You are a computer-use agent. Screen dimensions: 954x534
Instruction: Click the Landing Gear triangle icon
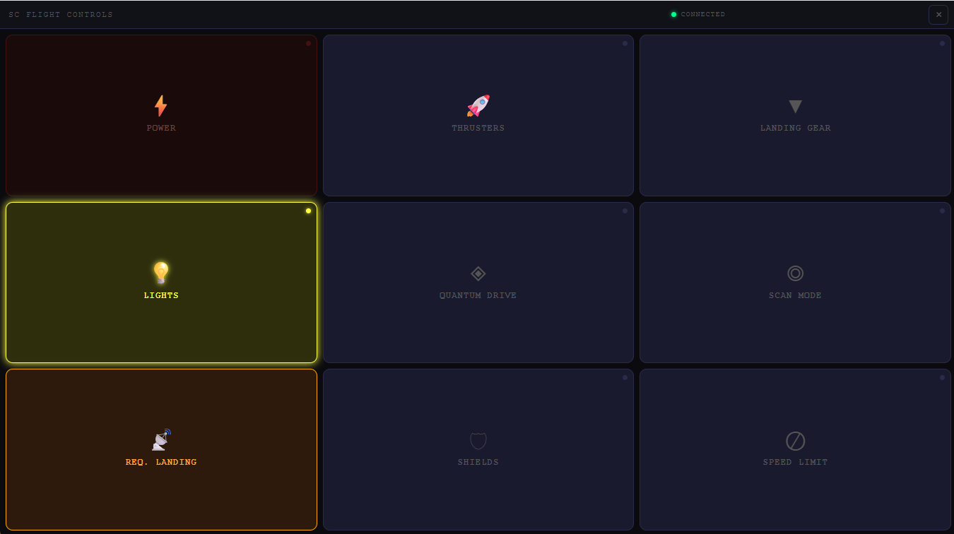point(795,107)
